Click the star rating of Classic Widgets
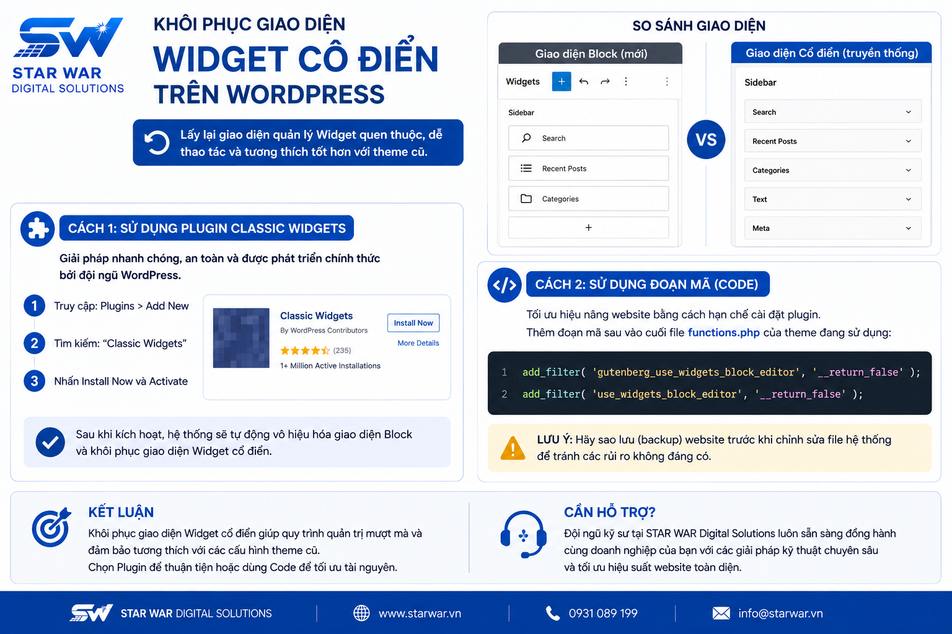The image size is (952, 634). [x=305, y=350]
